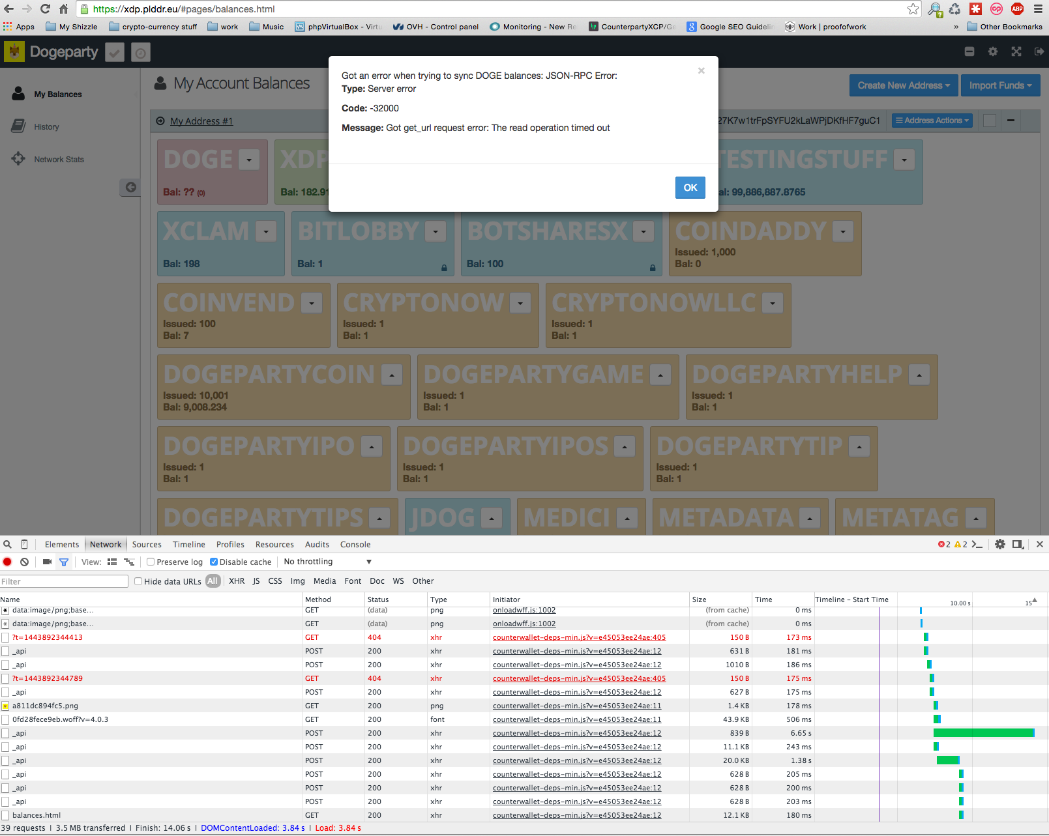
Task: Open Apps shortcut in bookmarks bar
Action: coord(19,27)
